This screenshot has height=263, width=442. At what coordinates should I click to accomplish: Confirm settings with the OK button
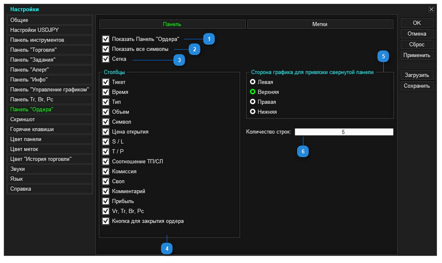417,23
